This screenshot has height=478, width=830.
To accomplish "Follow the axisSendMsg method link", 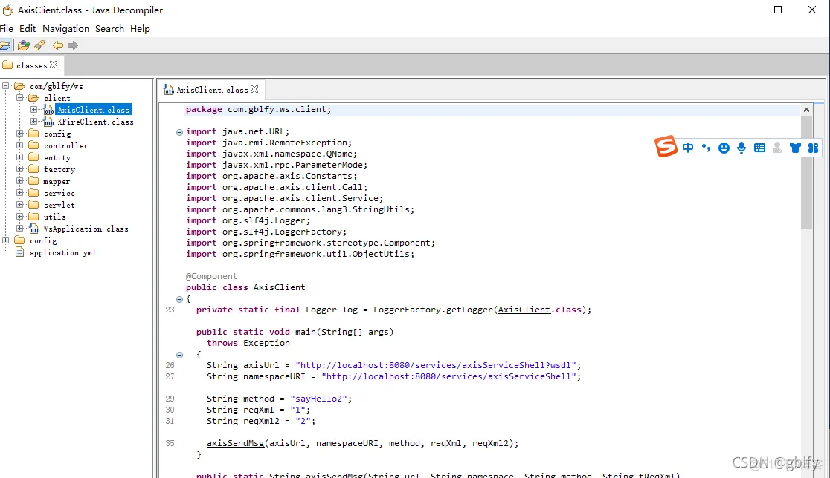I will tap(235, 443).
